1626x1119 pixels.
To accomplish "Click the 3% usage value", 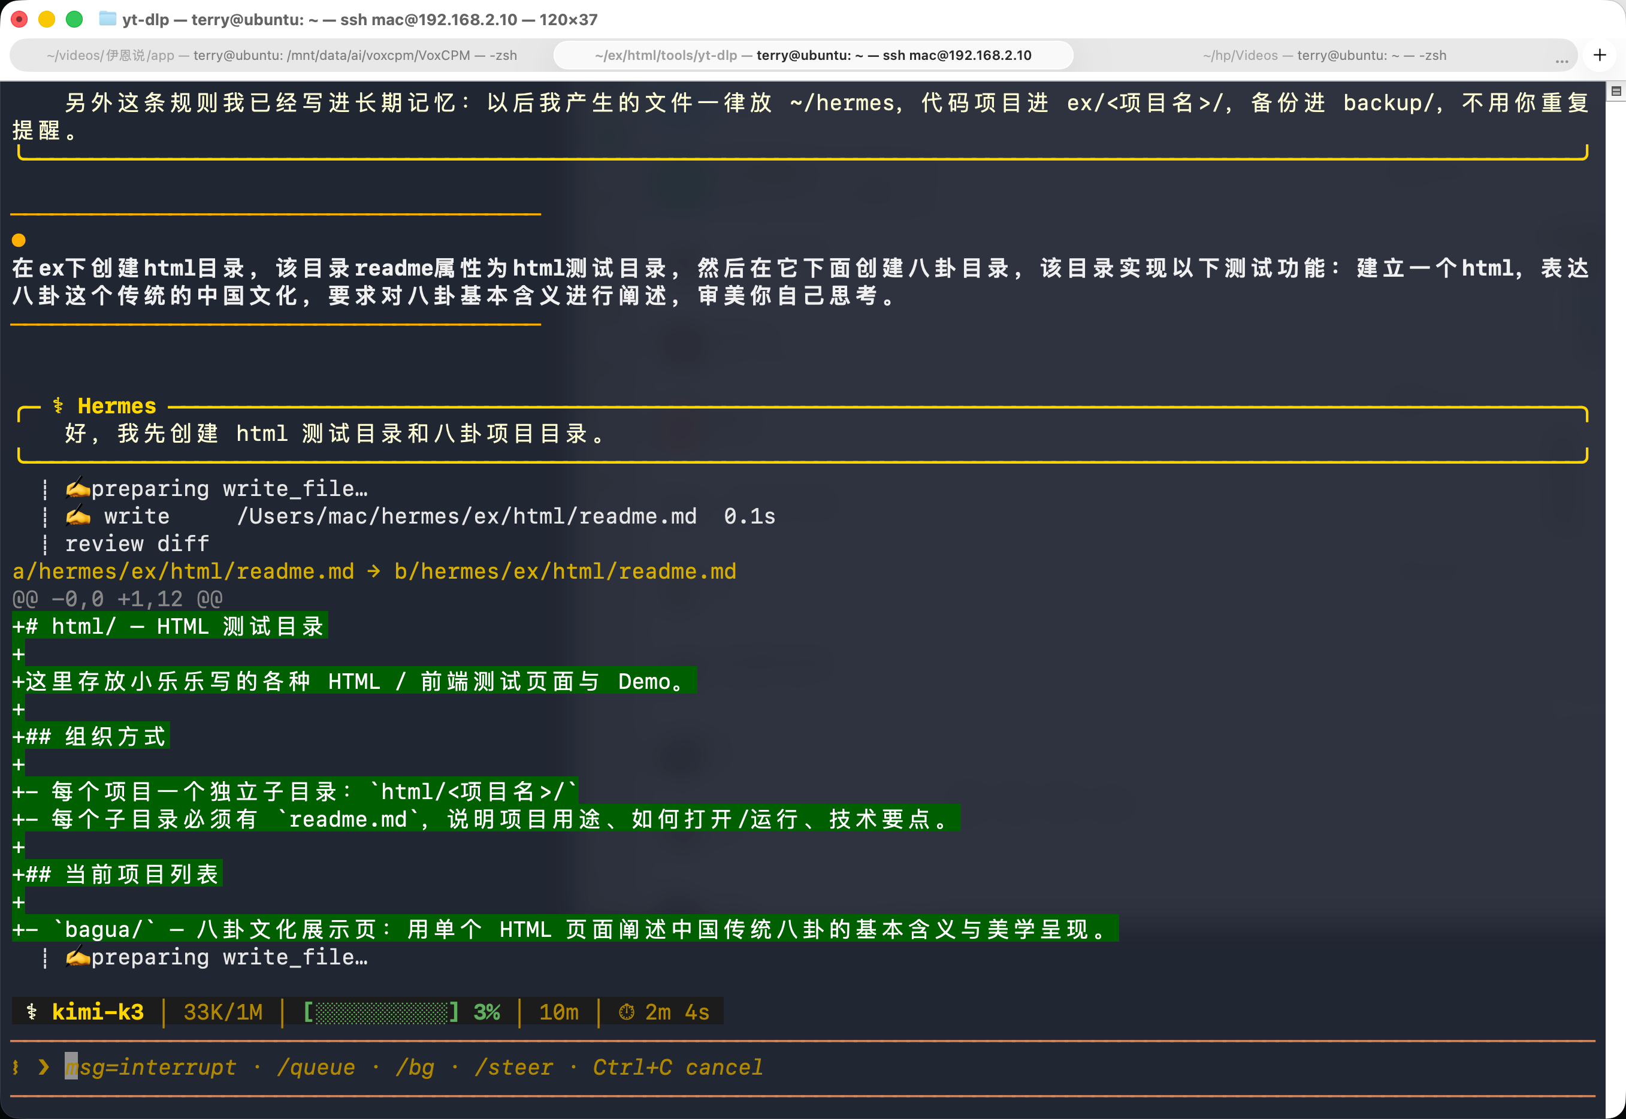I will pos(486,1012).
